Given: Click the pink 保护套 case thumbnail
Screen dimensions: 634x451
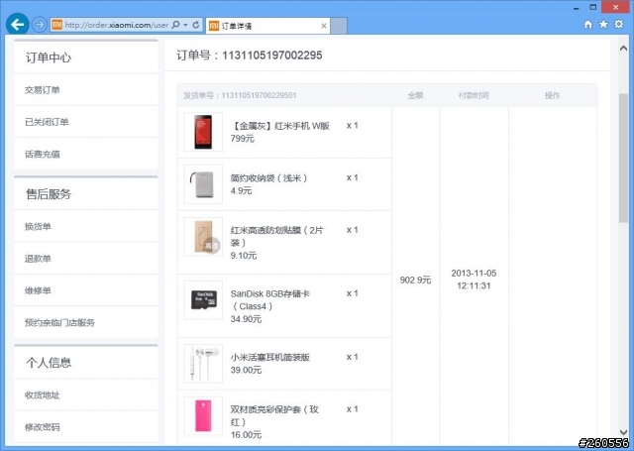Looking at the screenshot, I should click(x=203, y=415).
